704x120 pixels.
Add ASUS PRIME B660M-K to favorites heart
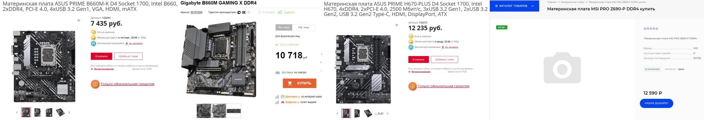(79, 21)
